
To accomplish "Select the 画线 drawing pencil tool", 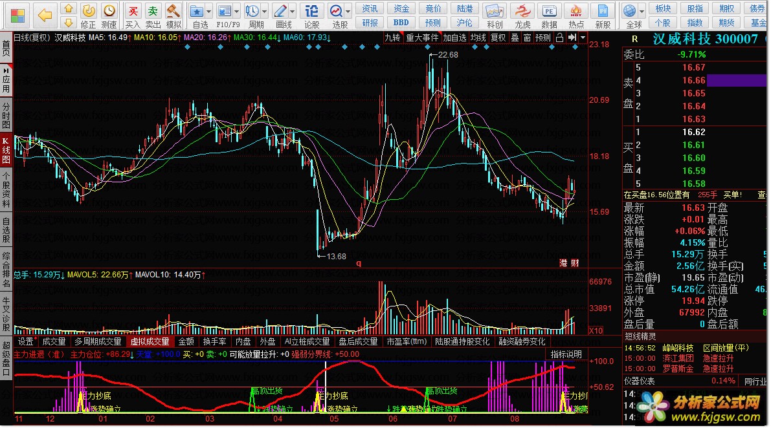I will [280, 11].
